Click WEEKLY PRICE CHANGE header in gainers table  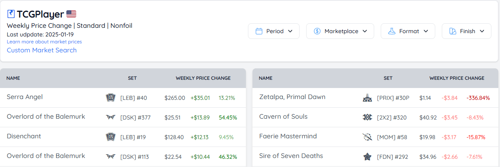click(203, 78)
